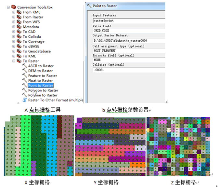Click the To Collada toolset icon
Viewport: 219px width, 190px height.
click(19, 36)
